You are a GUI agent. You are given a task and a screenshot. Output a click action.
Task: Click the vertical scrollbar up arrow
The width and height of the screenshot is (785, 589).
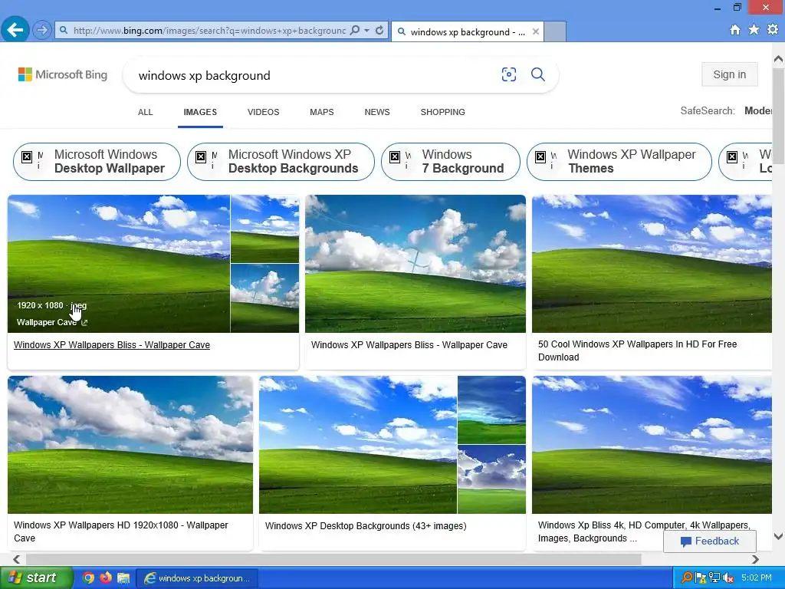click(778, 59)
